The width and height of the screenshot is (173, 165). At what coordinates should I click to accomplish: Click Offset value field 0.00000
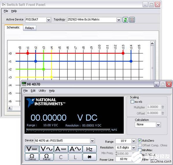click(154, 113)
